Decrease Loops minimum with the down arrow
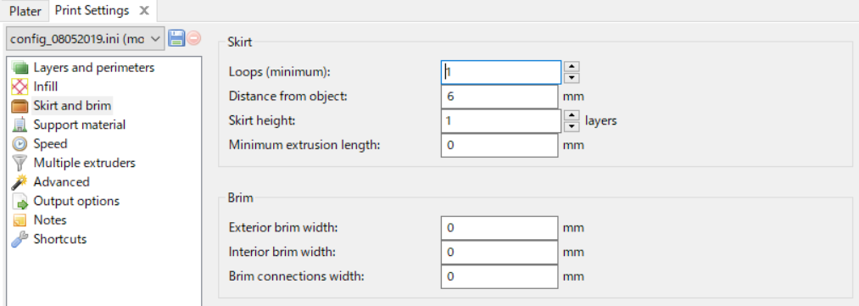The height and width of the screenshot is (306, 859). coord(572,78)
